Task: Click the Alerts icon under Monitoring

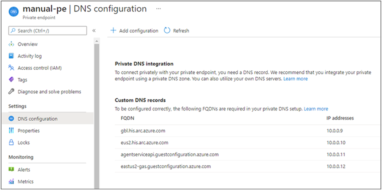Action: pos(11,170)
